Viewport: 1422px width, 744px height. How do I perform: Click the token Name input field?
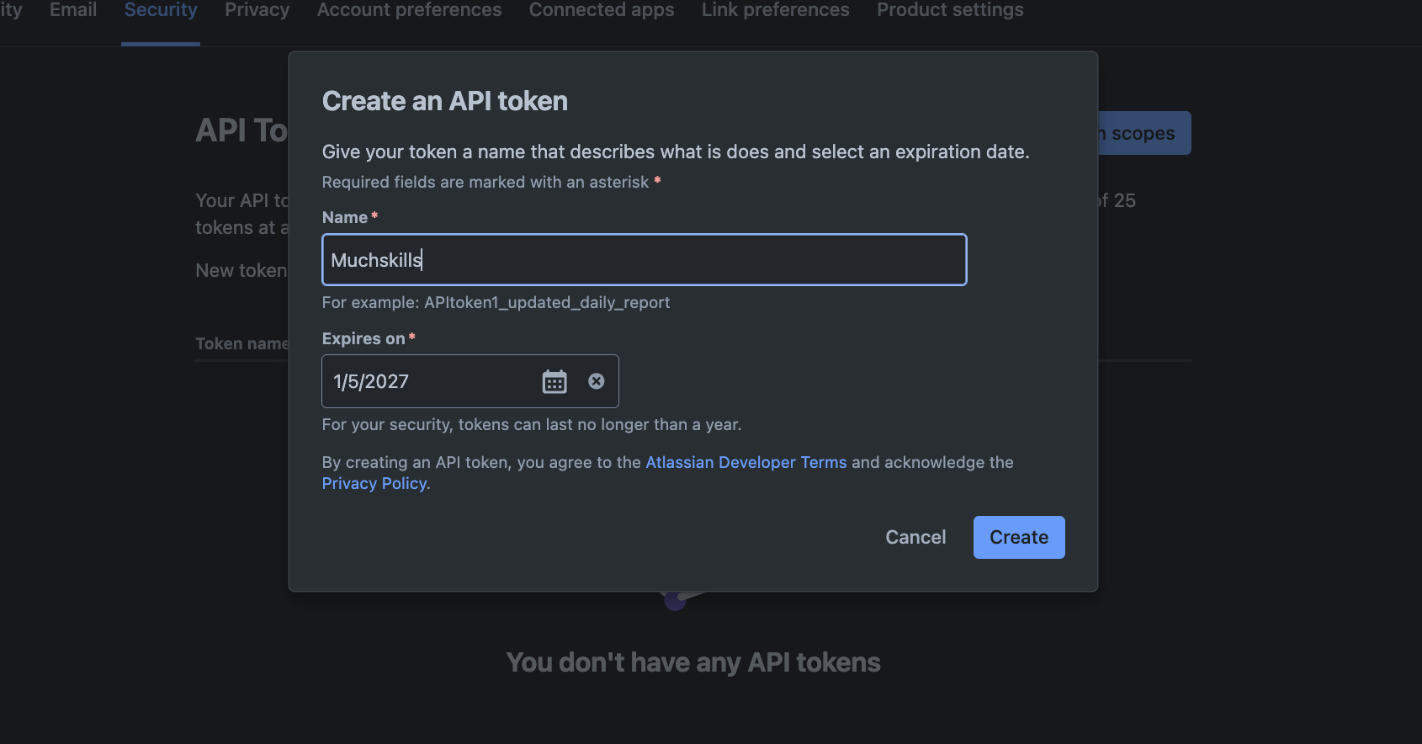[x=644, y=260]
